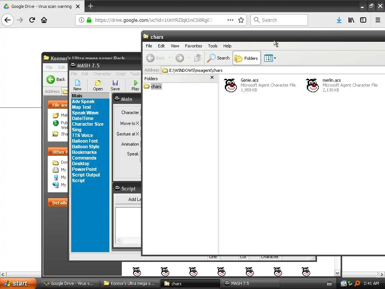
Task: Select Speak Wave in MASH sidebar
Action: click(x=85, y=113)
